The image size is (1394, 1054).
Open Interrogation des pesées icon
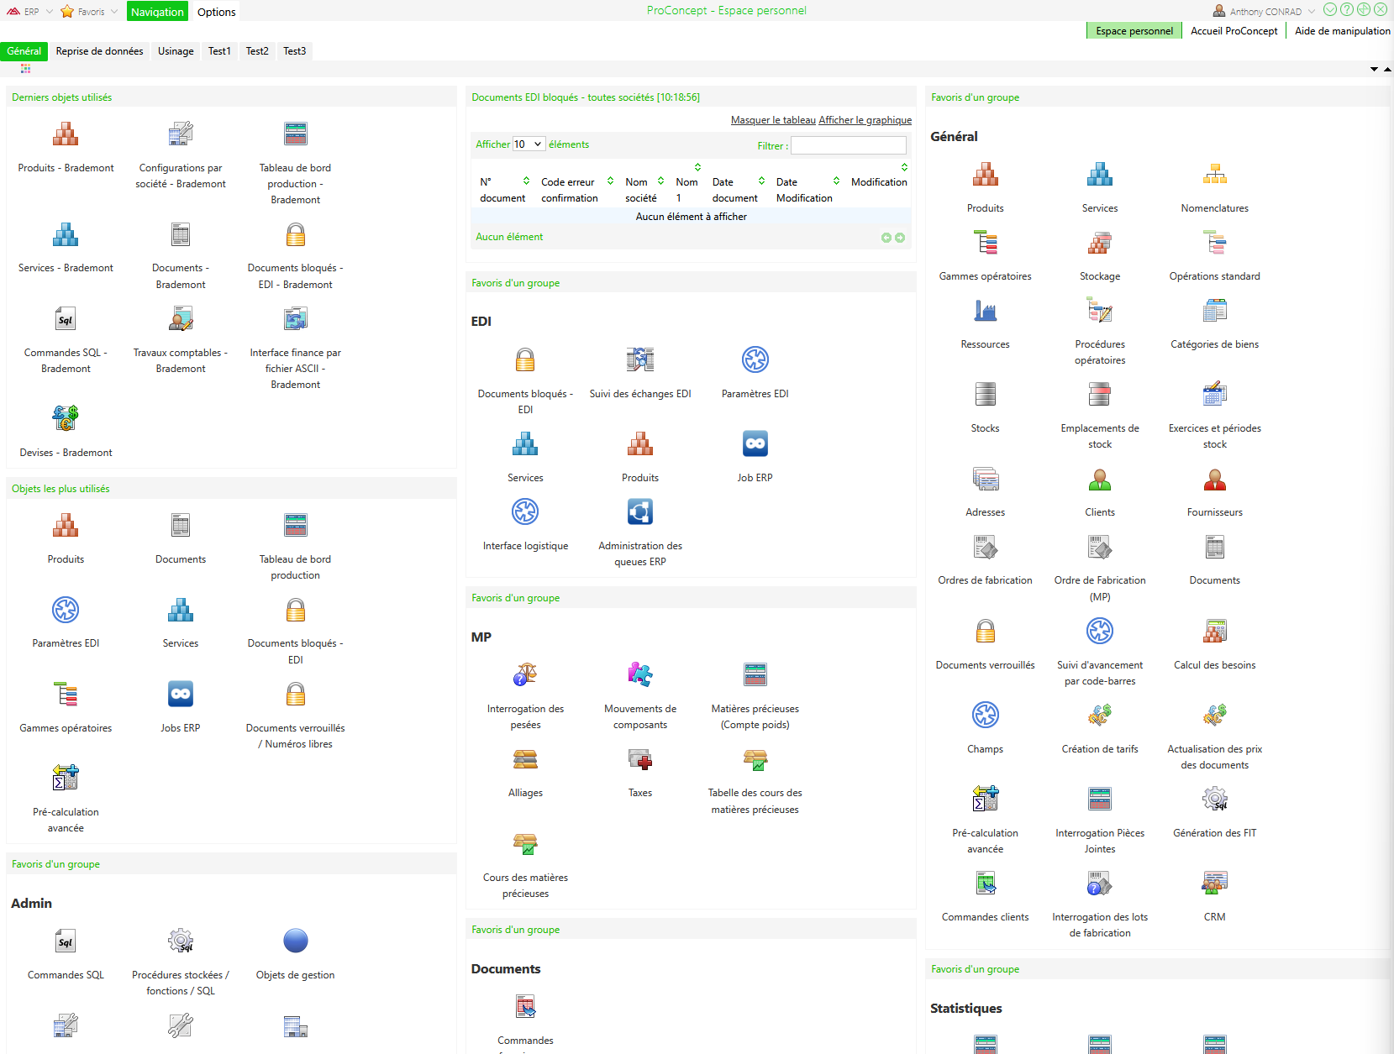[x=525, y=675]
